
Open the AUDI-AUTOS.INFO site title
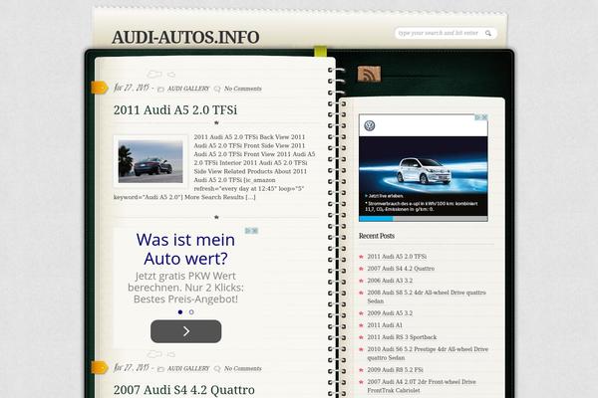click(185, 38)
